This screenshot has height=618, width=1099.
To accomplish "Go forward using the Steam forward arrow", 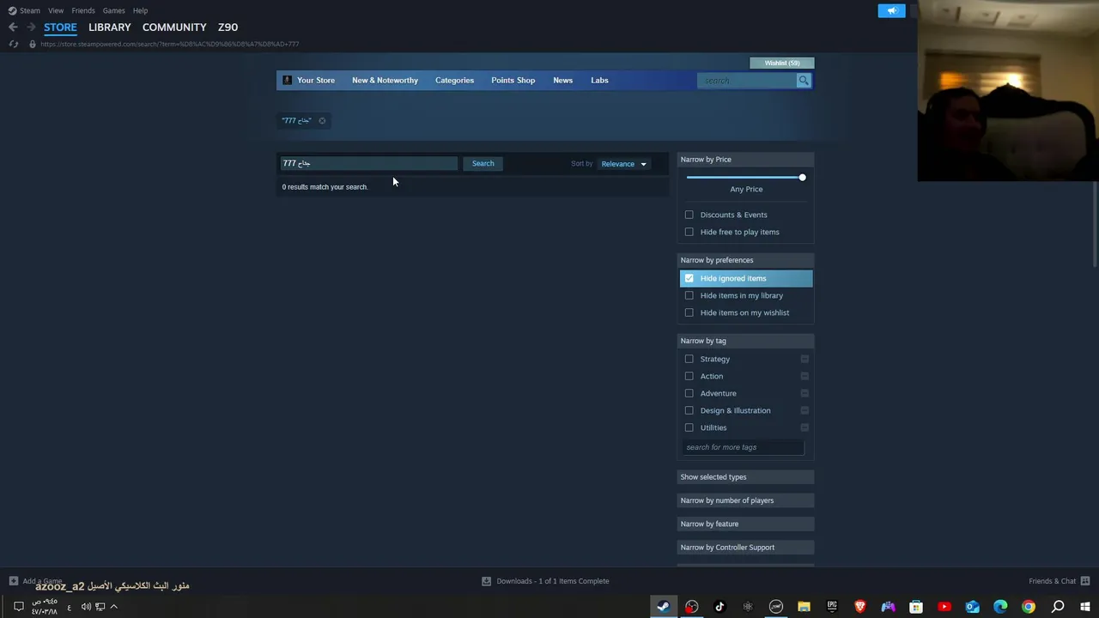I will click(x=31, y=27).
